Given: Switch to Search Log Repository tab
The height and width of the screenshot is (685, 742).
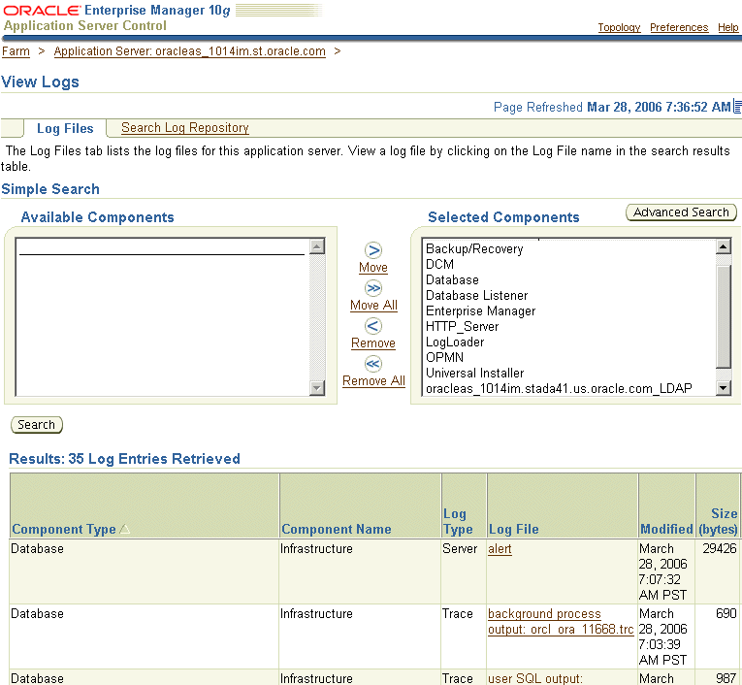Looking at the screenshot, I should click(x=185, y=128).
